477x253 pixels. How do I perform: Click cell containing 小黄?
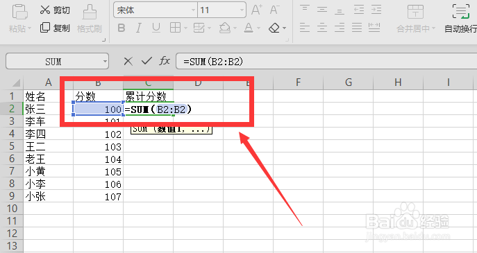pyautogui.click(x=48, y=171)
